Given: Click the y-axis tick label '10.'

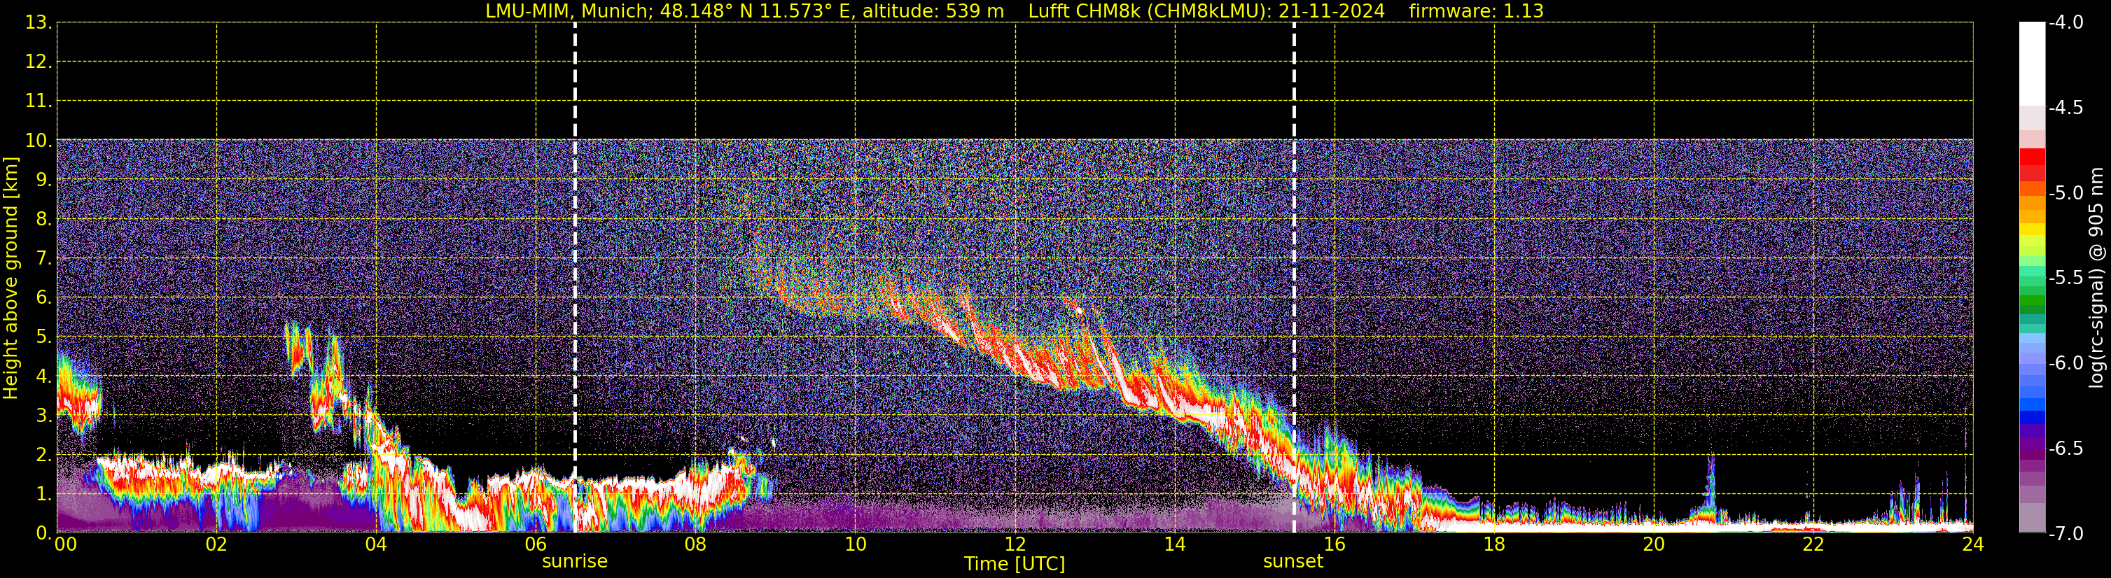Looking at the screenshot, I should 38,141.
